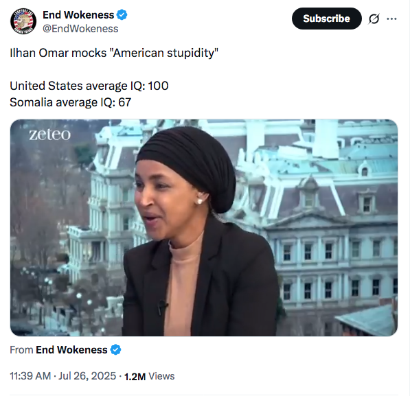Screen dimensions: 410x396
Task: Open the 11:39 AM timestamp link
Action: pyautogui.click(x=30, y=376)
